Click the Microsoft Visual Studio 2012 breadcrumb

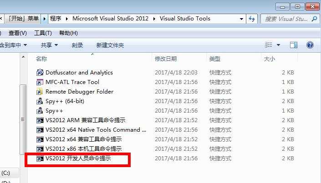click(x=110, y=19)
